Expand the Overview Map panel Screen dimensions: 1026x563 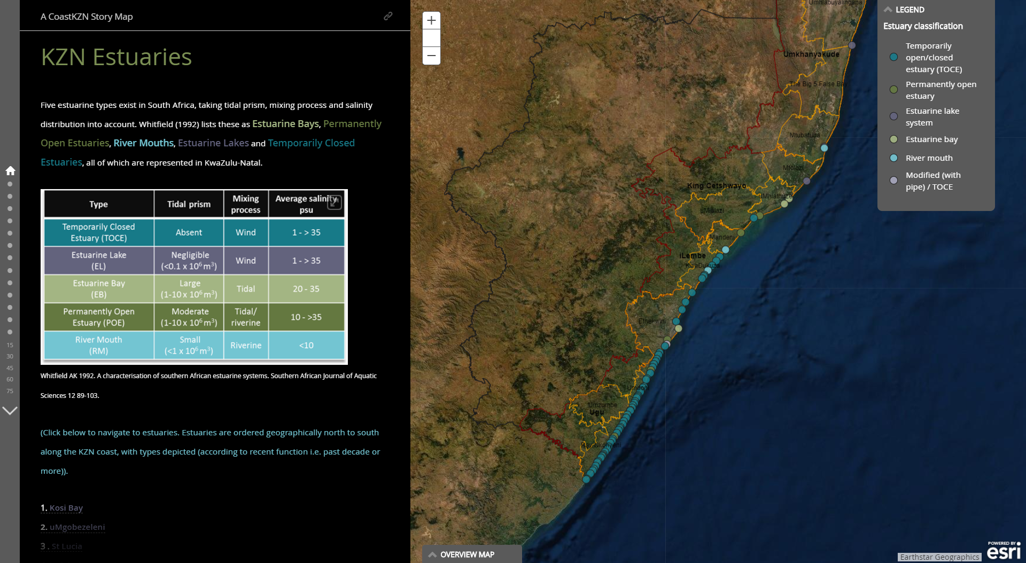[433, 554]
